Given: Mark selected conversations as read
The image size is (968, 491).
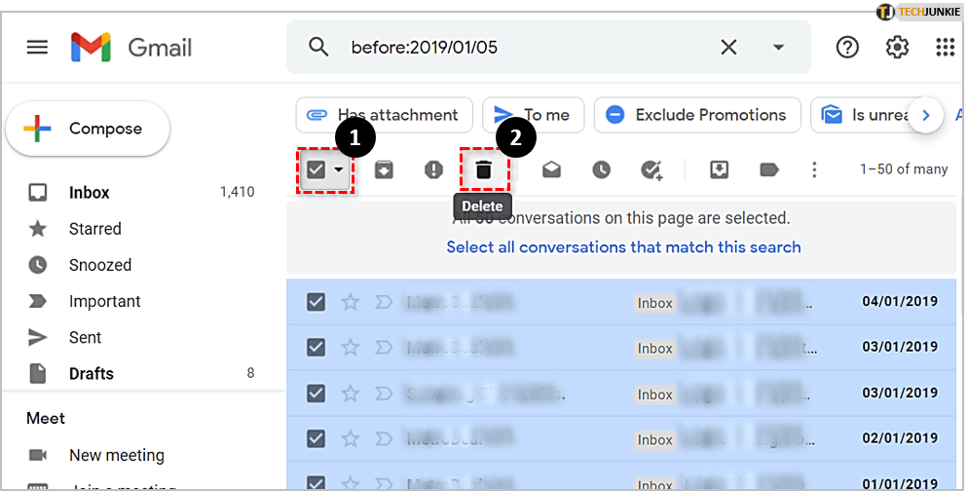Looking at the screenshot, I should (552, 170).
